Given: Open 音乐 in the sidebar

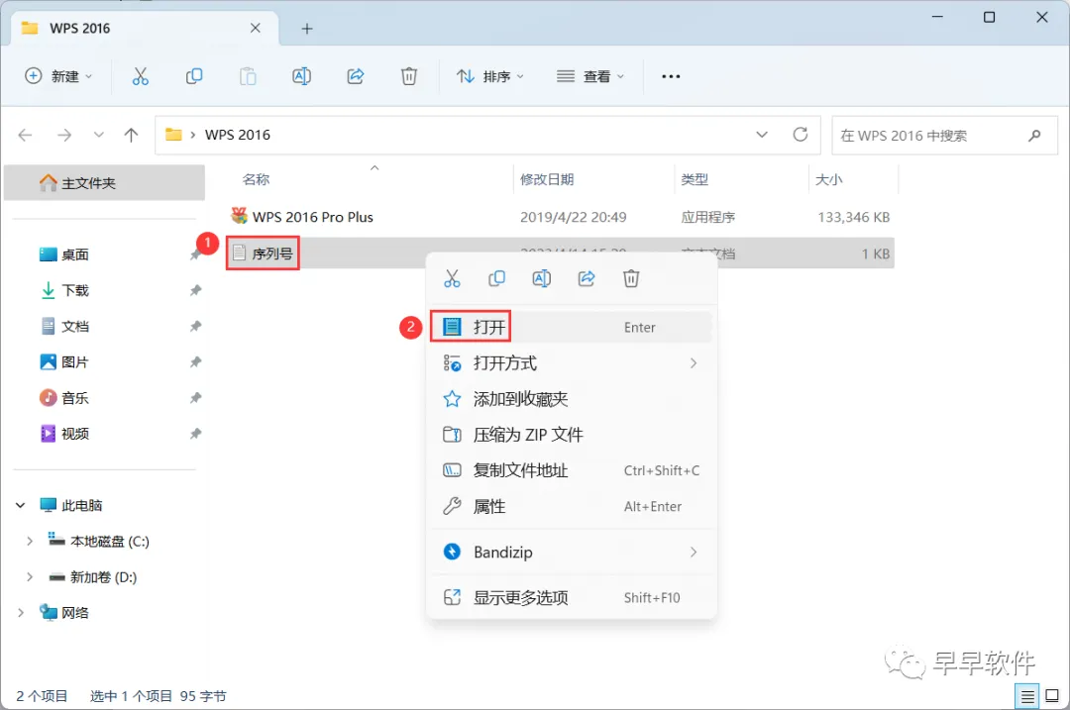Looking at the screenshot, I should [x=63, y=398].
